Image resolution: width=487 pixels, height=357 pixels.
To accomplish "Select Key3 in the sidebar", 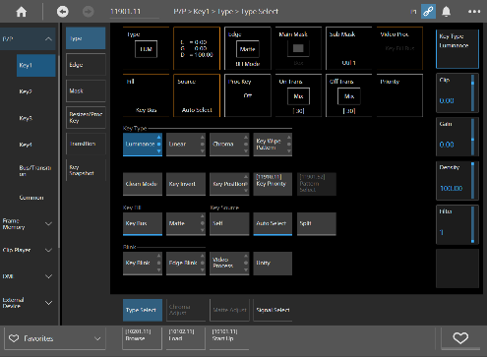I will tap(36, 118).
